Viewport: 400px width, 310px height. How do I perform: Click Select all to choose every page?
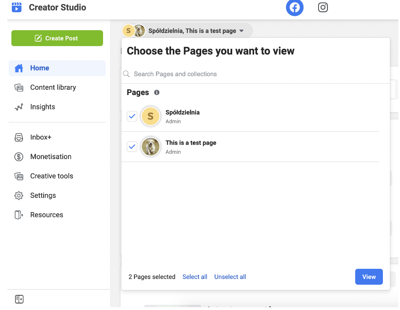[195, 277]
